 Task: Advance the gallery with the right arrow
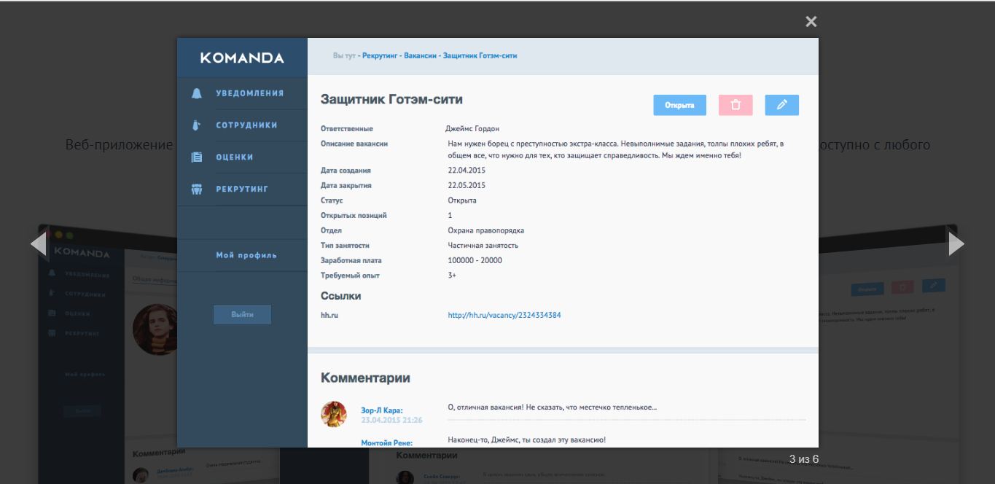[x=956, y=243]
